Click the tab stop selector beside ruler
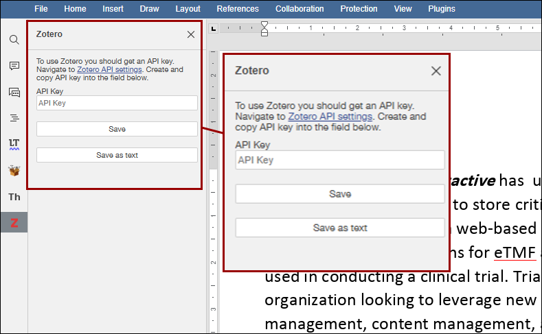 tap(214, 28)
